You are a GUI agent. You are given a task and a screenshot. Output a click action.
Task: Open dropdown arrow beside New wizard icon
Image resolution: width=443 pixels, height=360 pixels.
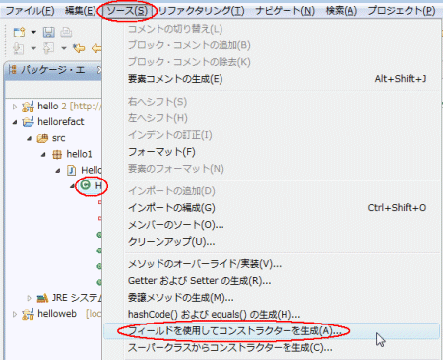coord(33,33)
